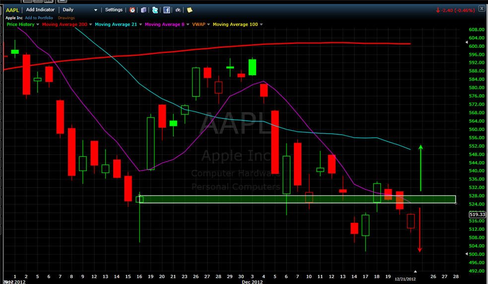This screenshot has width=488, height=284.
Task: Click the Drawings link
Action: 67,18
